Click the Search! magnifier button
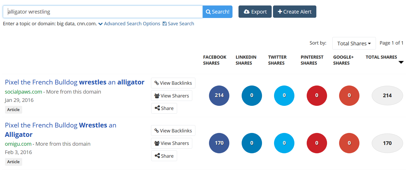This screenshot has height=171, width=407. tap(217, 12)
